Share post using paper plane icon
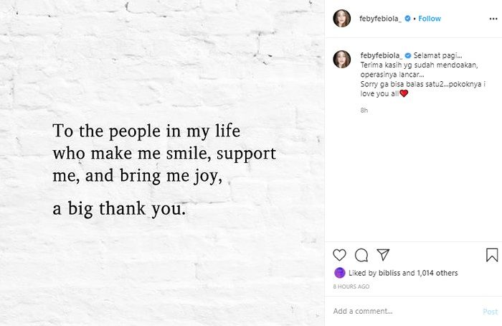 click(x=383, y=255)
